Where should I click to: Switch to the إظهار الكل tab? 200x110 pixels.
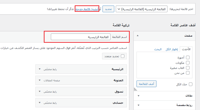point(171,49)
